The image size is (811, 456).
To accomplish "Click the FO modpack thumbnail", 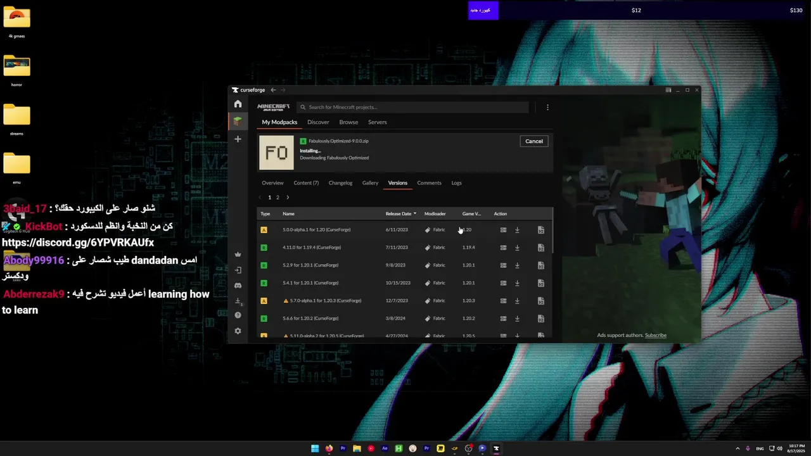I will pos(276,153).
